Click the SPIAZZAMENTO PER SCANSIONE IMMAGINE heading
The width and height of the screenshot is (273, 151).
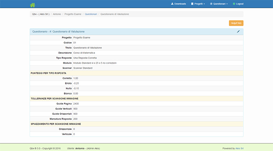click(56, 124)
